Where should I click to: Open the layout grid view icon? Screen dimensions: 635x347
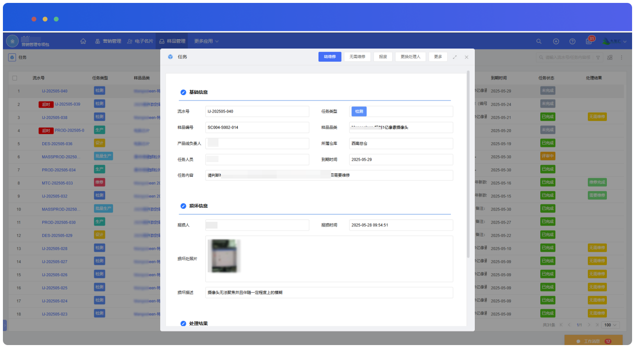coord(610,57)
